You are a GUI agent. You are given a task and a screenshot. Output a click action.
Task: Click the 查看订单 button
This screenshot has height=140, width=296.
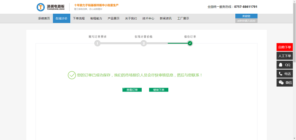pos(132,90)
